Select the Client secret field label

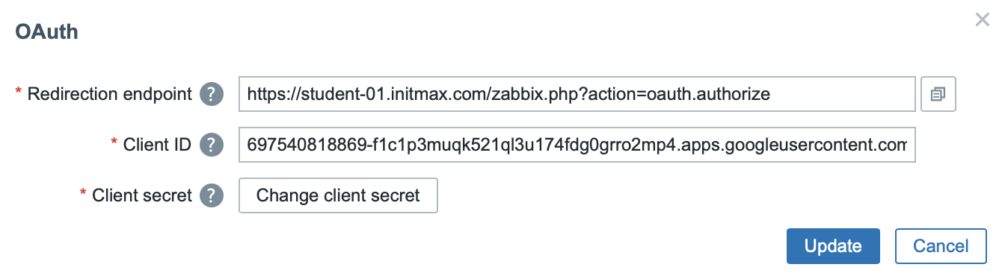tap(142, 195)
